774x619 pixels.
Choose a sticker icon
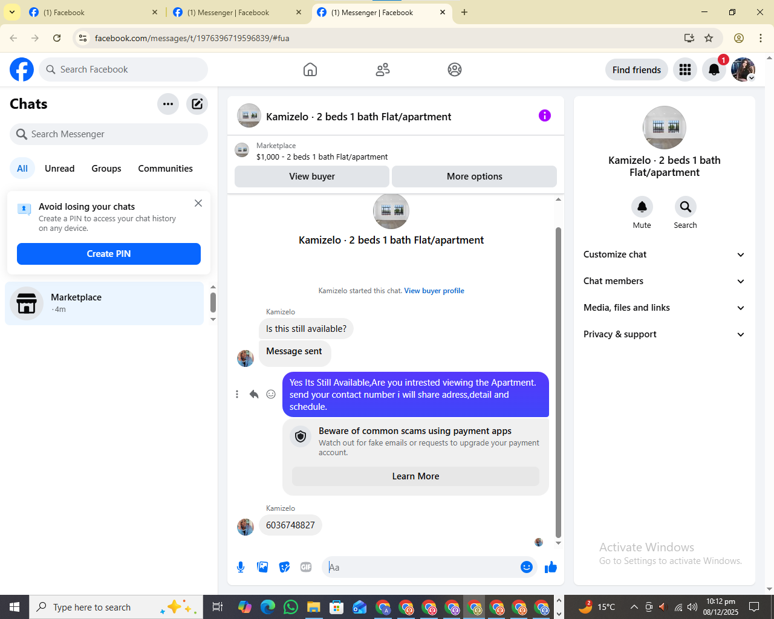[x=284, y=567]
